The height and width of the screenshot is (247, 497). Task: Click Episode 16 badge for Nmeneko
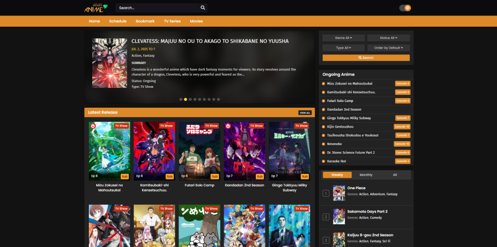(402, 144)
